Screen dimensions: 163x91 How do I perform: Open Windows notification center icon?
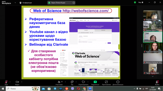(x=159, y=89)
